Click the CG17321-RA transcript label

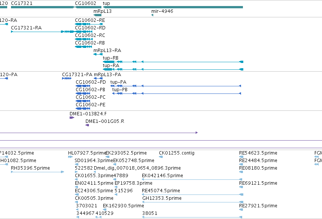point(26,28)
